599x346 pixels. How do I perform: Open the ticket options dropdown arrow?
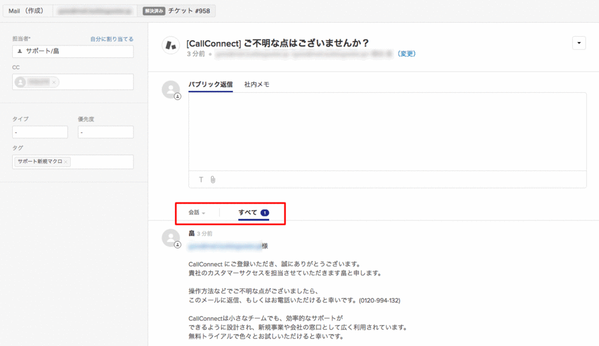pos(579,43)
